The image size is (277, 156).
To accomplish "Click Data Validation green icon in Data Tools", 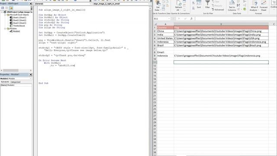I will 245,9.
